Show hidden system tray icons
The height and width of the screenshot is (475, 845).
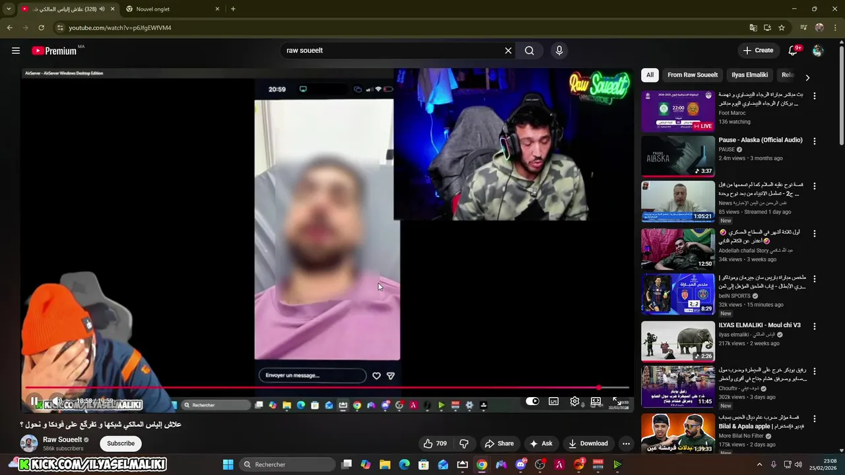pyautogui.click(x=759, y=464)
